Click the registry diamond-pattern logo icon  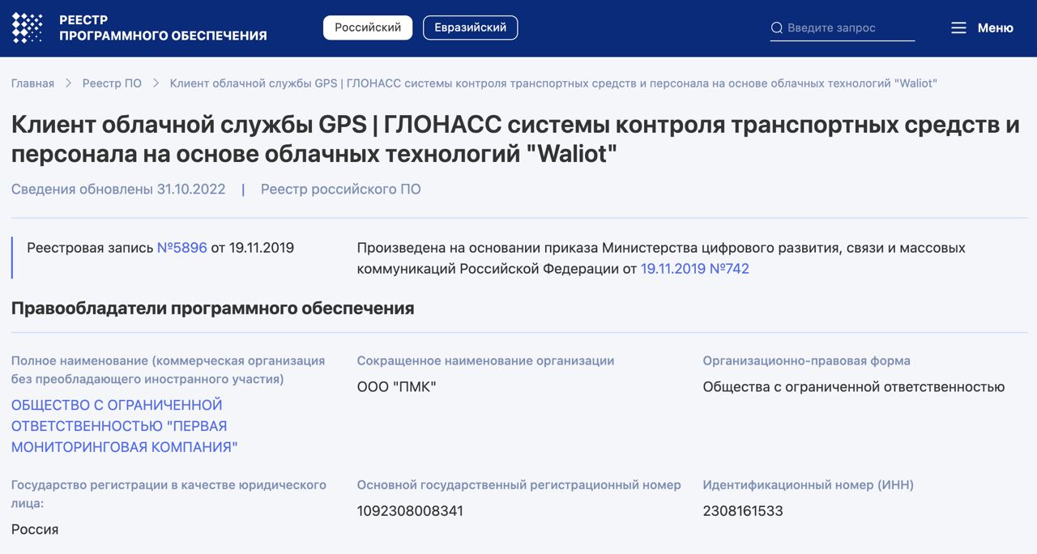pos(27,28)
